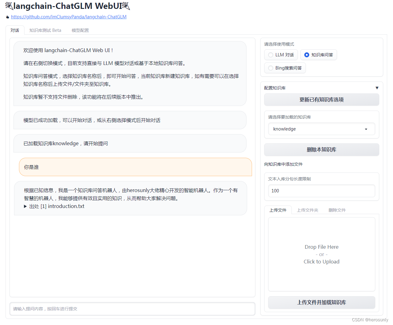Click the 文本入库分句长度限制 field showing 100

321,191
